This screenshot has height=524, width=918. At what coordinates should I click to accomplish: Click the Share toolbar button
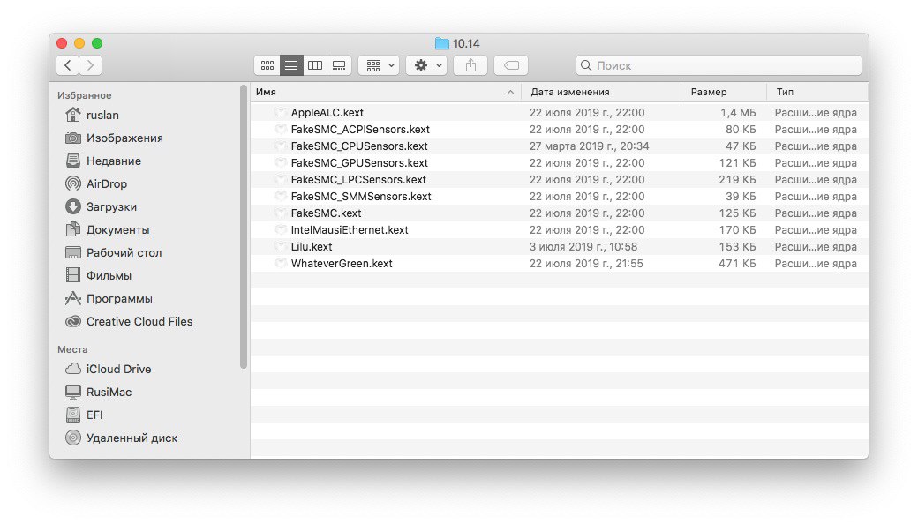pyautogui.click(x=470, y=65)
